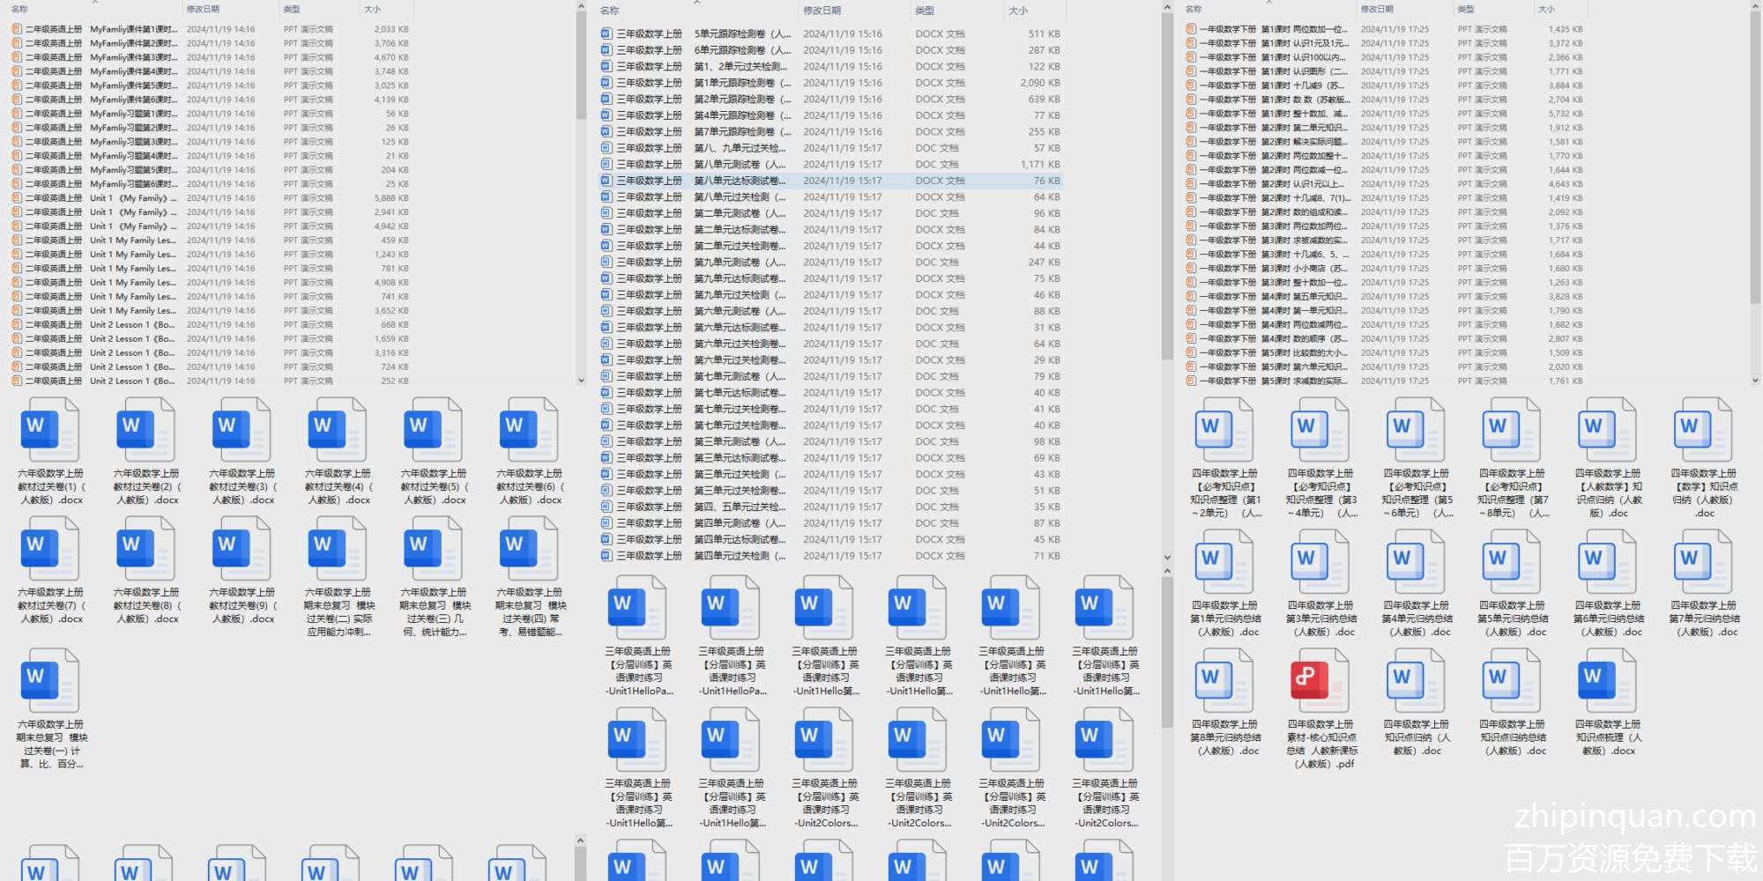Open 四年级数学上册 第7单元归纳总结 .doc file
The image size is (1763, 881).
click(x=1702, y=562)
